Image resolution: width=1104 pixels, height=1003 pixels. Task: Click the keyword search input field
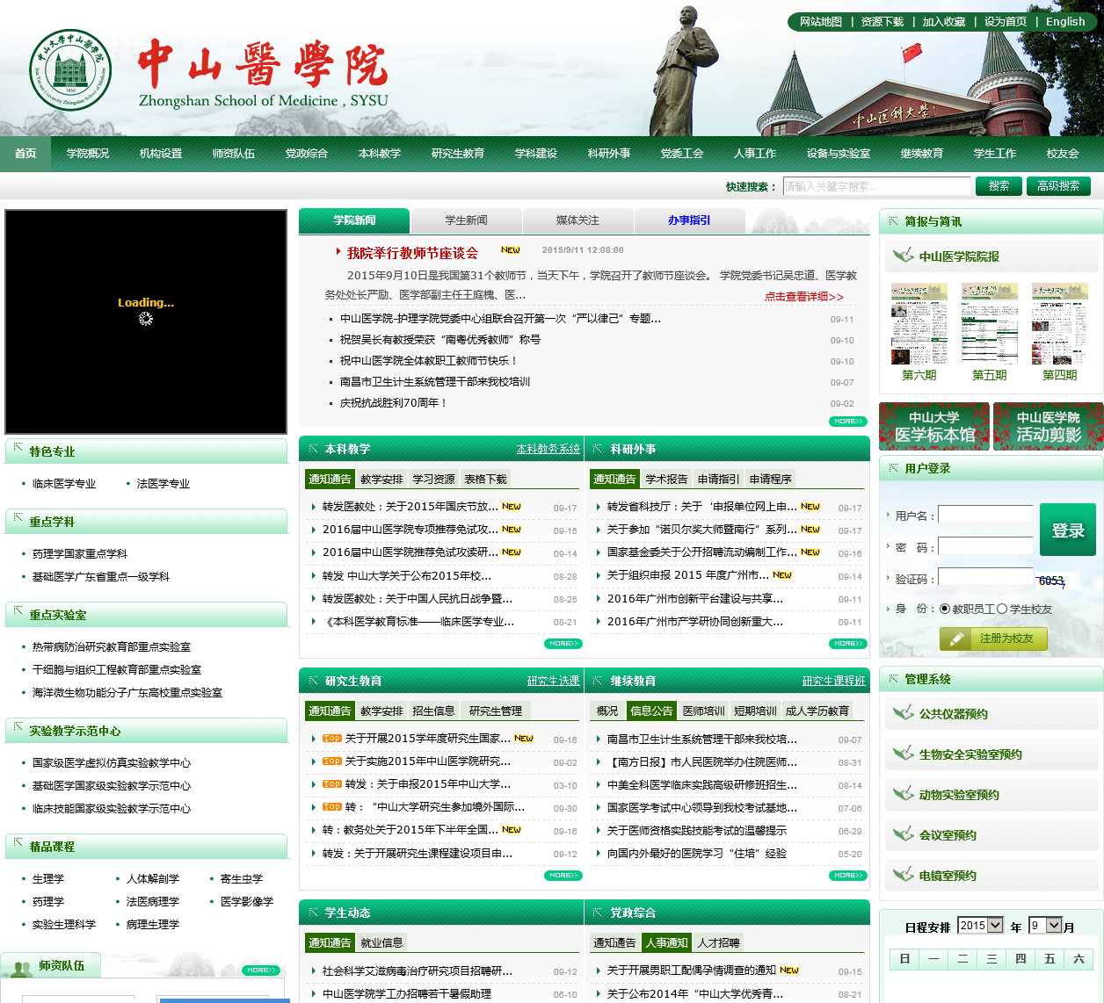click(x=876, y=186)
